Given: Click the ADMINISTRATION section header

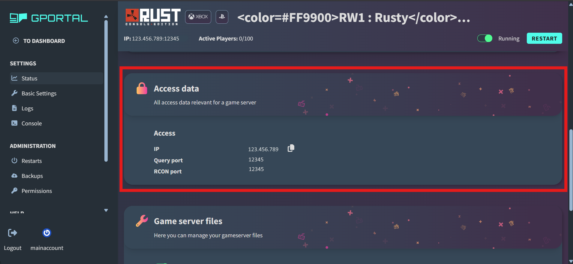Looking at the screenshot, I should 33,146.
